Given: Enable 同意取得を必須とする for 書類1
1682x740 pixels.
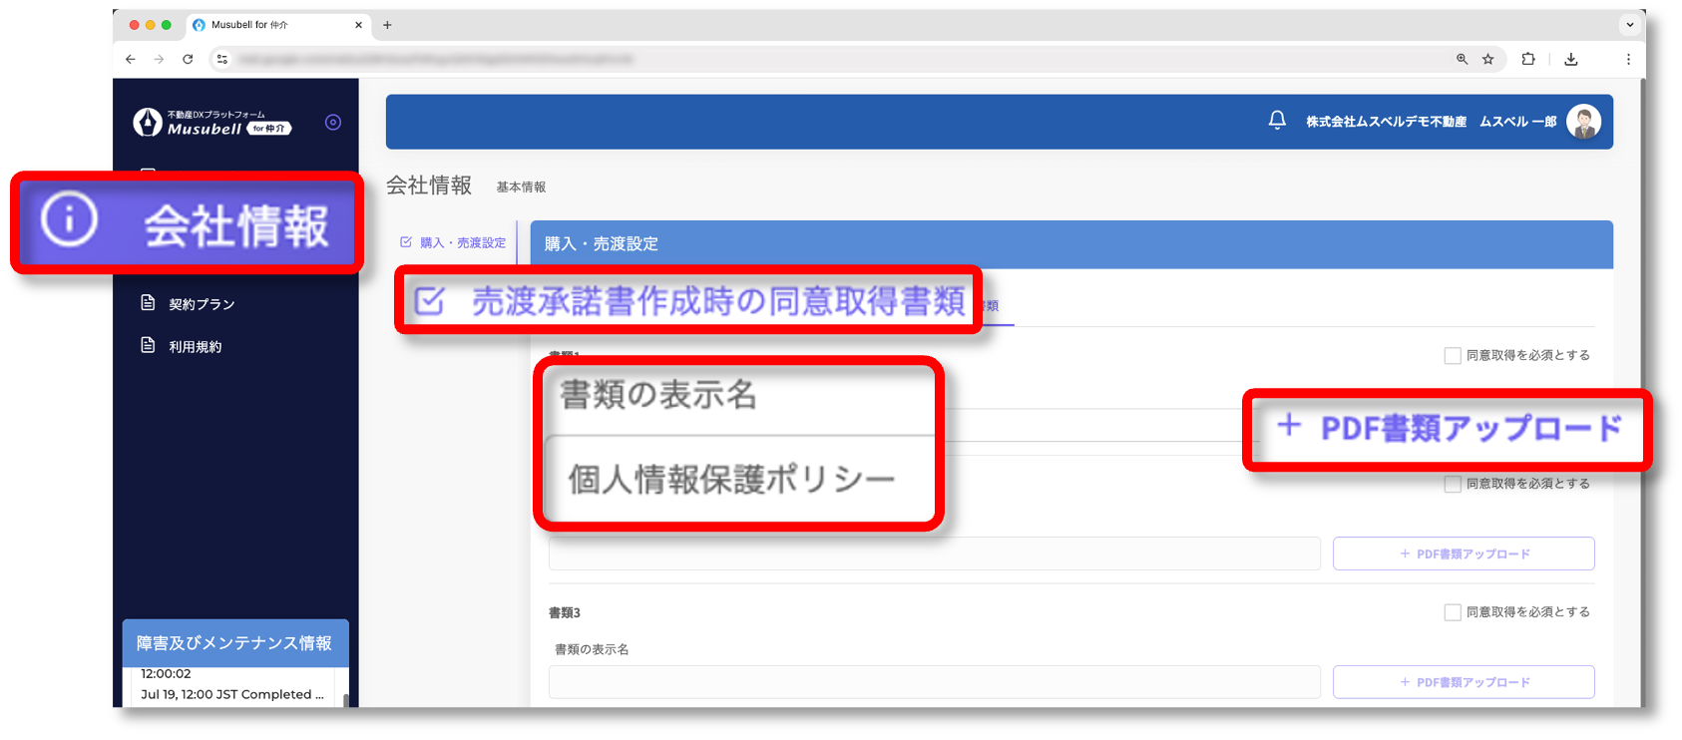Looking at the screenshot, I should (x=1453, y=356).
